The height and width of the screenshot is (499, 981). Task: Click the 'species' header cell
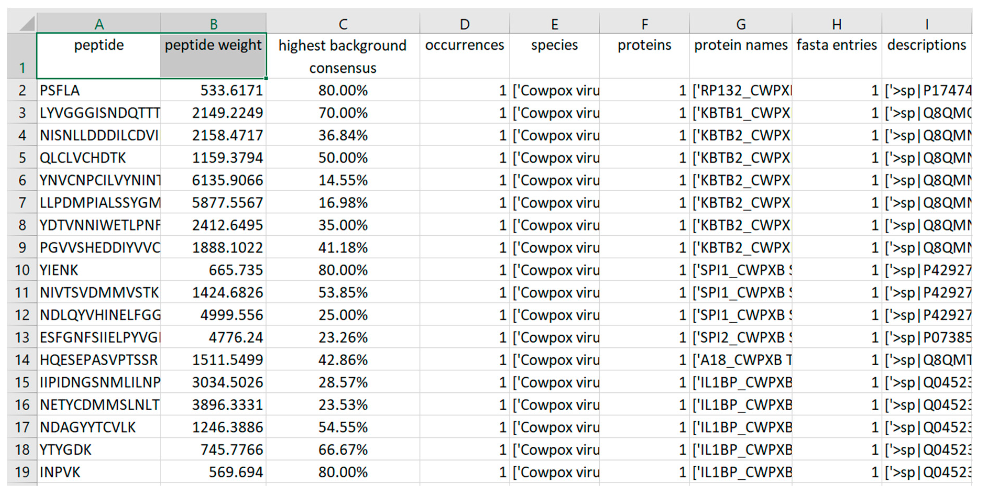(x=555, y=56)
